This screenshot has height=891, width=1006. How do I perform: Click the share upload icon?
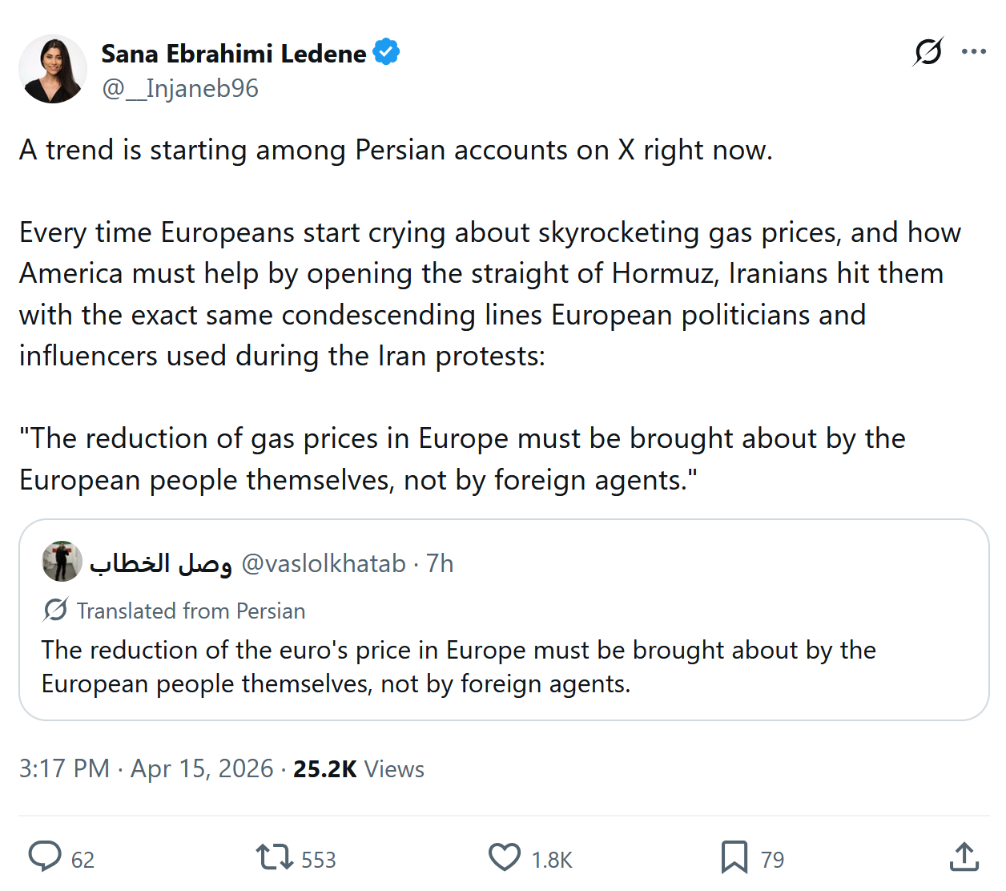(964, 857)
